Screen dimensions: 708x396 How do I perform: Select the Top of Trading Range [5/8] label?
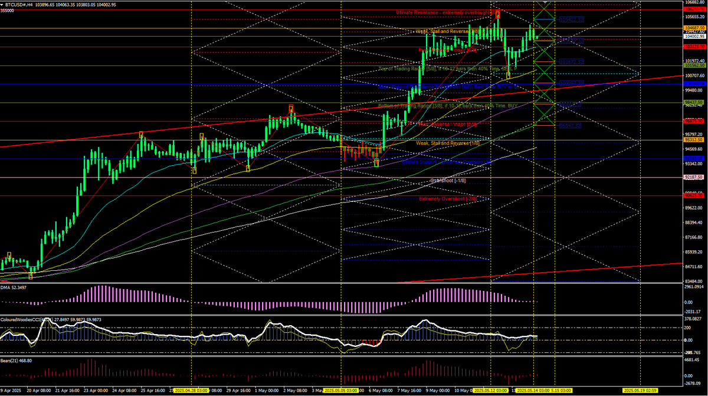447,68
